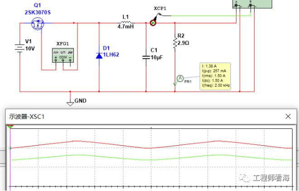Select the 4.7mH value label
Screen dimensions: 299x191
click(125, 27)
